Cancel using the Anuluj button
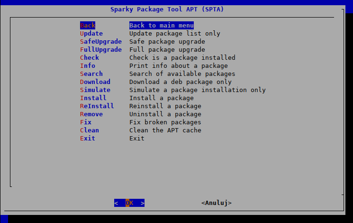The height and width of the screenshot is (223, 353). point(217,203)
